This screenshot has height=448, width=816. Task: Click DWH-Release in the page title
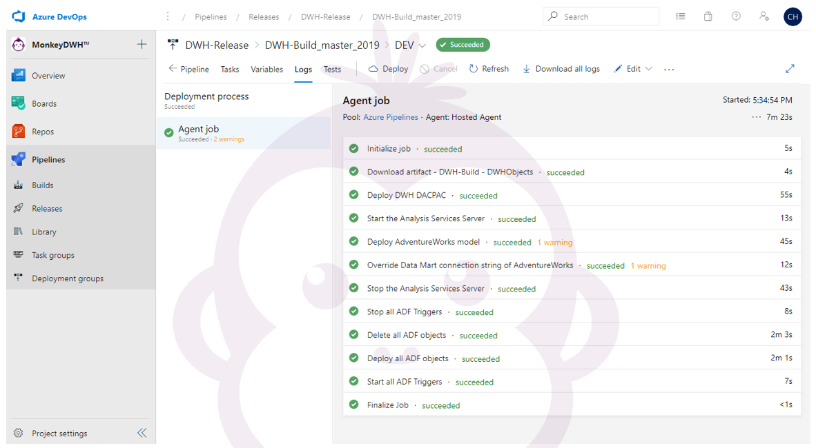coord(217,45)
